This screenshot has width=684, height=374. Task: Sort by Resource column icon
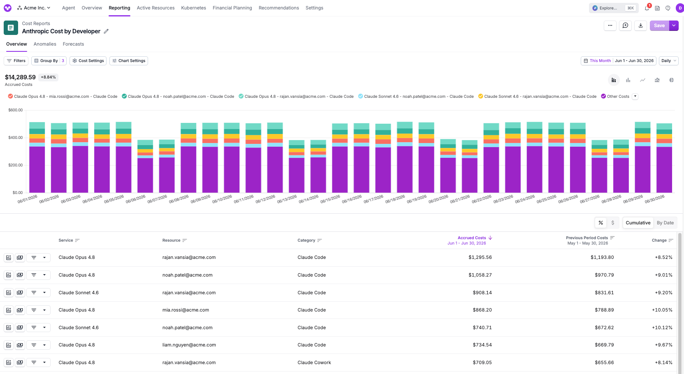tap(185, 240)
